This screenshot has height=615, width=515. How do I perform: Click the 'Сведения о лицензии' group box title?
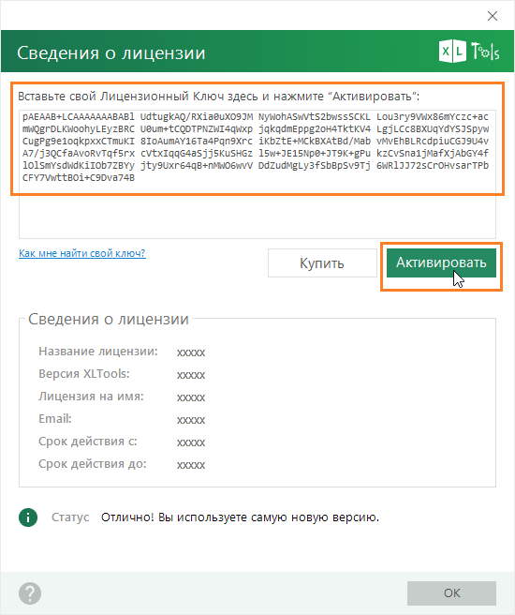coord(109,319)
